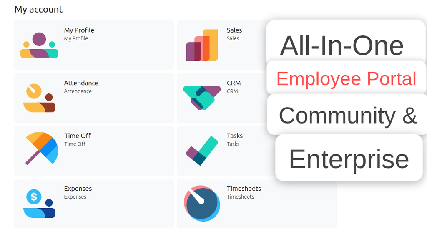The width and height of the screenshot is (427, 242).
Task: Click the Timesheets gauge icon
Action: click(202, 203)
